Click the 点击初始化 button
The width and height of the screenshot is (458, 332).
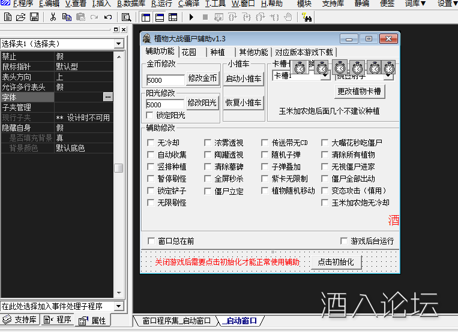(336, 262)
